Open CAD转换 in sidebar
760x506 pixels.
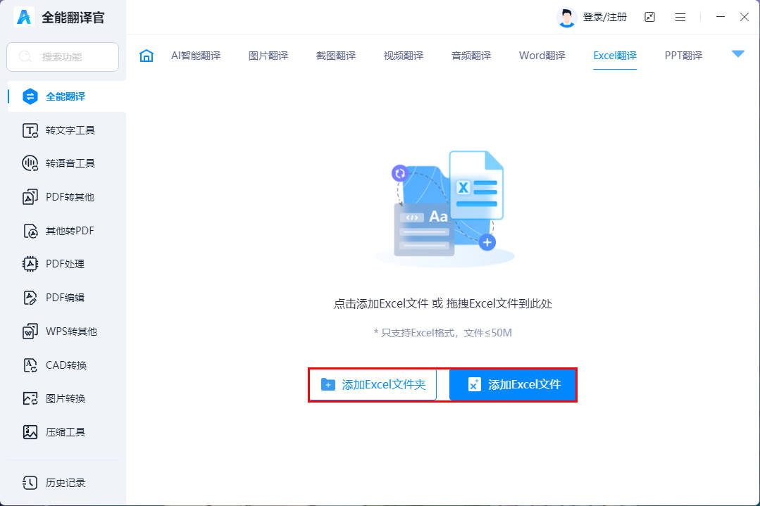67,365
